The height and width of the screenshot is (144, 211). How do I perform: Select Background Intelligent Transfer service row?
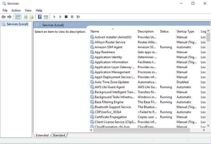tap(148, 92)
